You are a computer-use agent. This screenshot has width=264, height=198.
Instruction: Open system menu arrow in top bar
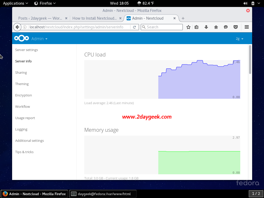point(259,3)
